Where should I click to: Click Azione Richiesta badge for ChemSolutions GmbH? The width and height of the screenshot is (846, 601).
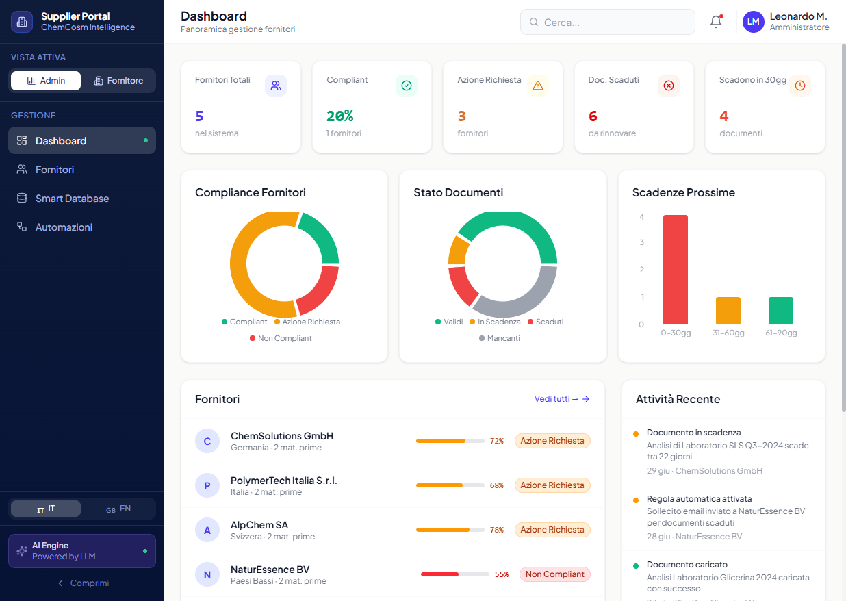click(x=552, y=441)
